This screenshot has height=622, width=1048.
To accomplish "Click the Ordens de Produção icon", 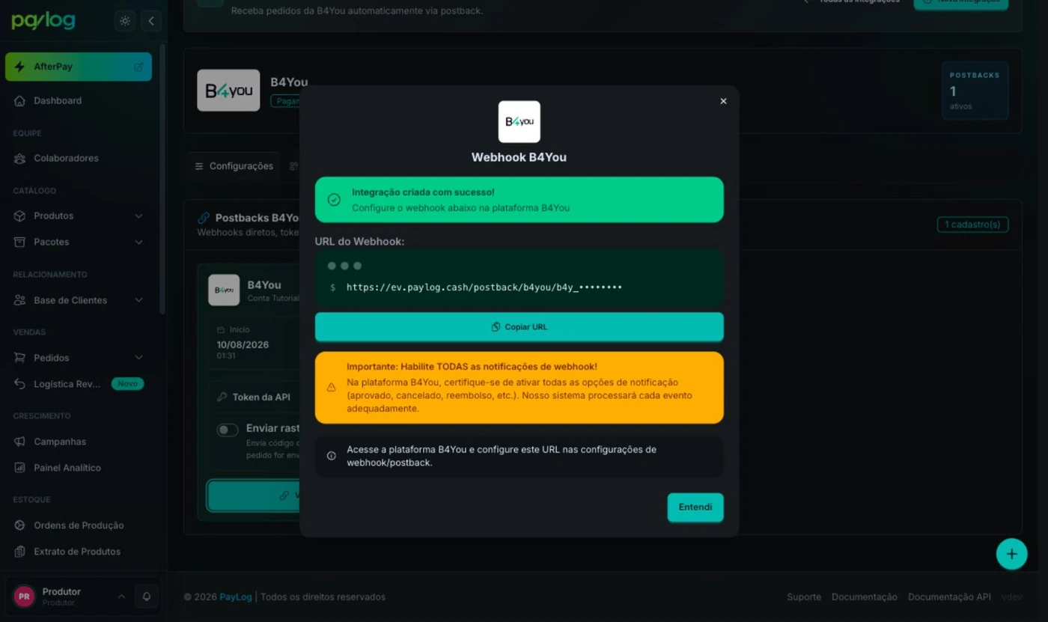I will [x=20, y=525].
